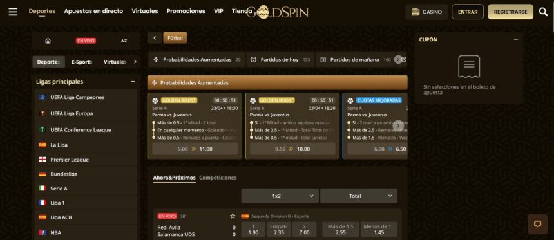Click the Spain flag next to La Liga

(43, 145)
